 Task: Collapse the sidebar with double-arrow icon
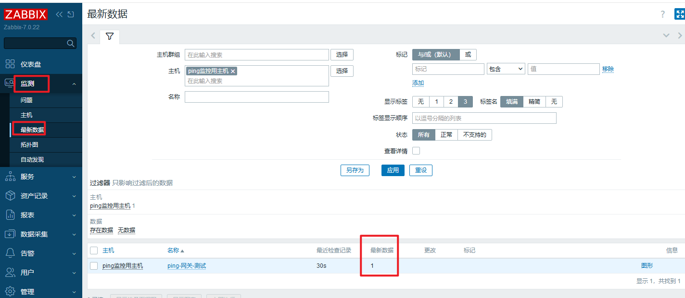click(x=59, y=14)
